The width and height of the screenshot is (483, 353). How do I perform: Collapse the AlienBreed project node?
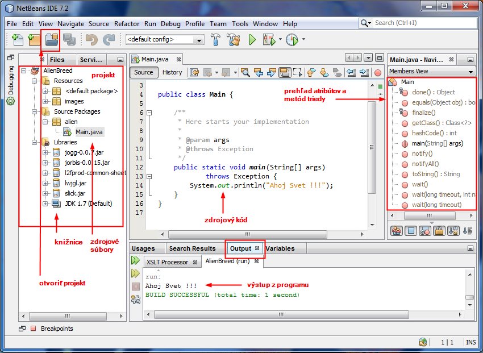[x=24, y=70]
